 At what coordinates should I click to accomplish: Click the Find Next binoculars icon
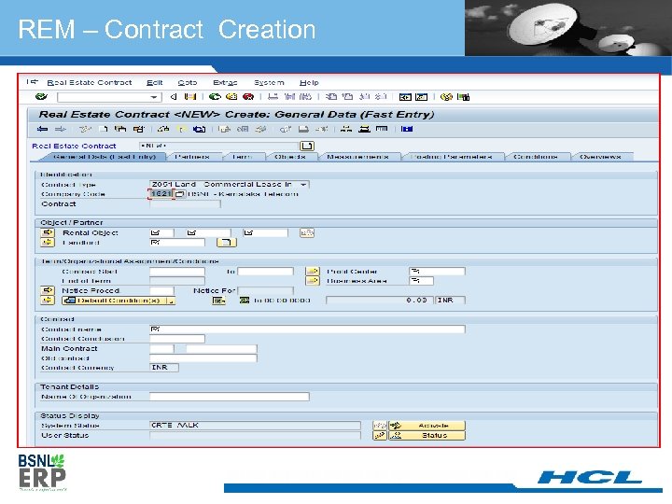[305, 97]
